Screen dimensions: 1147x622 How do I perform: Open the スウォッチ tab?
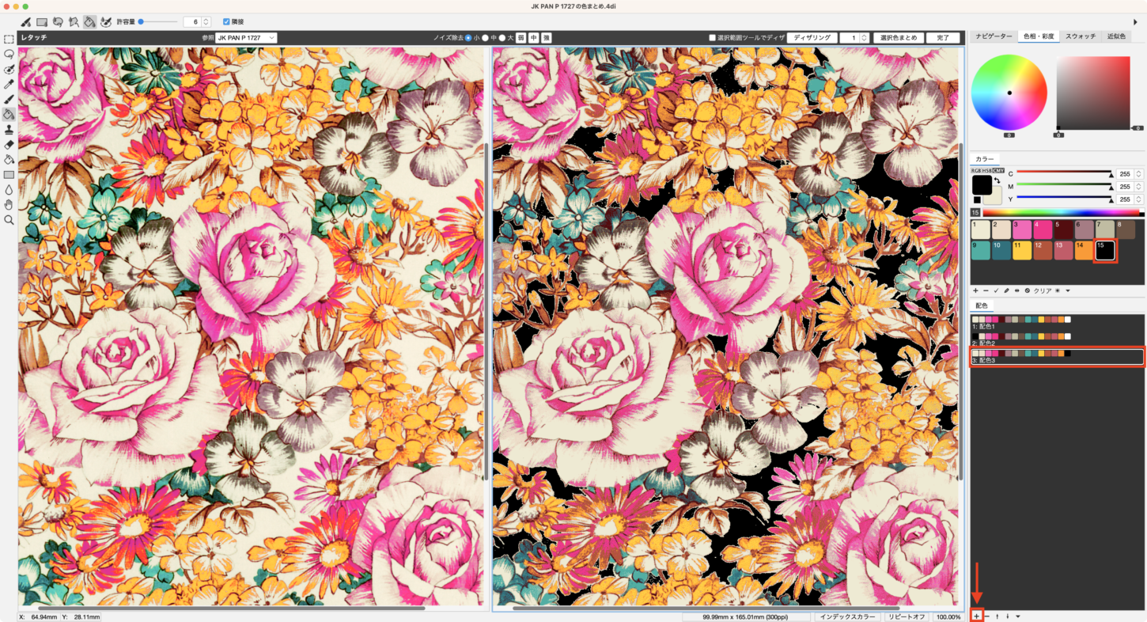[x=1080, y=36]
